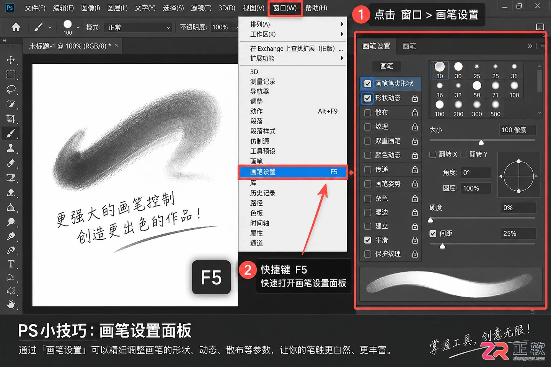The image size is (551, 367).
Task: Click the 角度 angle input field
Action: pos(476,173)
